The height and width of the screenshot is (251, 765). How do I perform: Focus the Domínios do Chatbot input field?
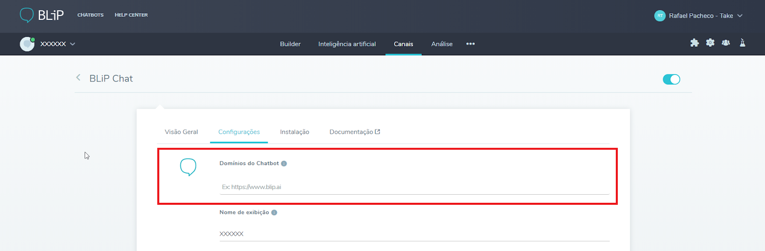[x=415, y=187]
